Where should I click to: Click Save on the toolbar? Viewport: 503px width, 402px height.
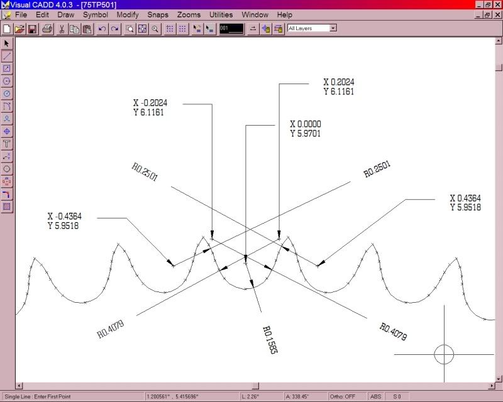tap(31, 28)
